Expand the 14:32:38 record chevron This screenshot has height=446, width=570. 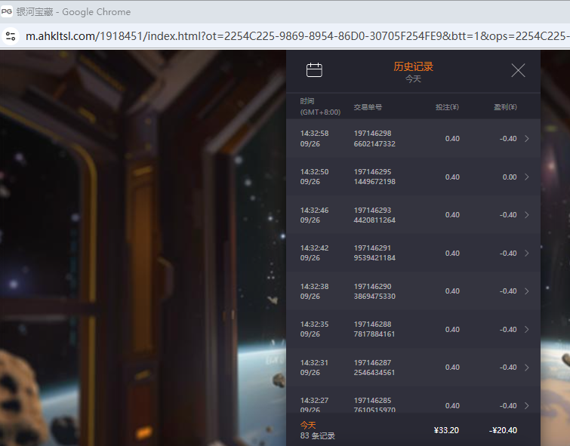click(526, 291)
